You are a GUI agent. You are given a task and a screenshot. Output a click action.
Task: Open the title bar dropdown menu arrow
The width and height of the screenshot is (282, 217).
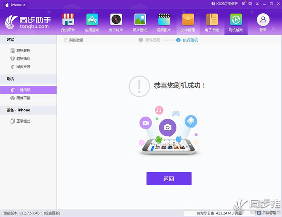coord(257,4)
